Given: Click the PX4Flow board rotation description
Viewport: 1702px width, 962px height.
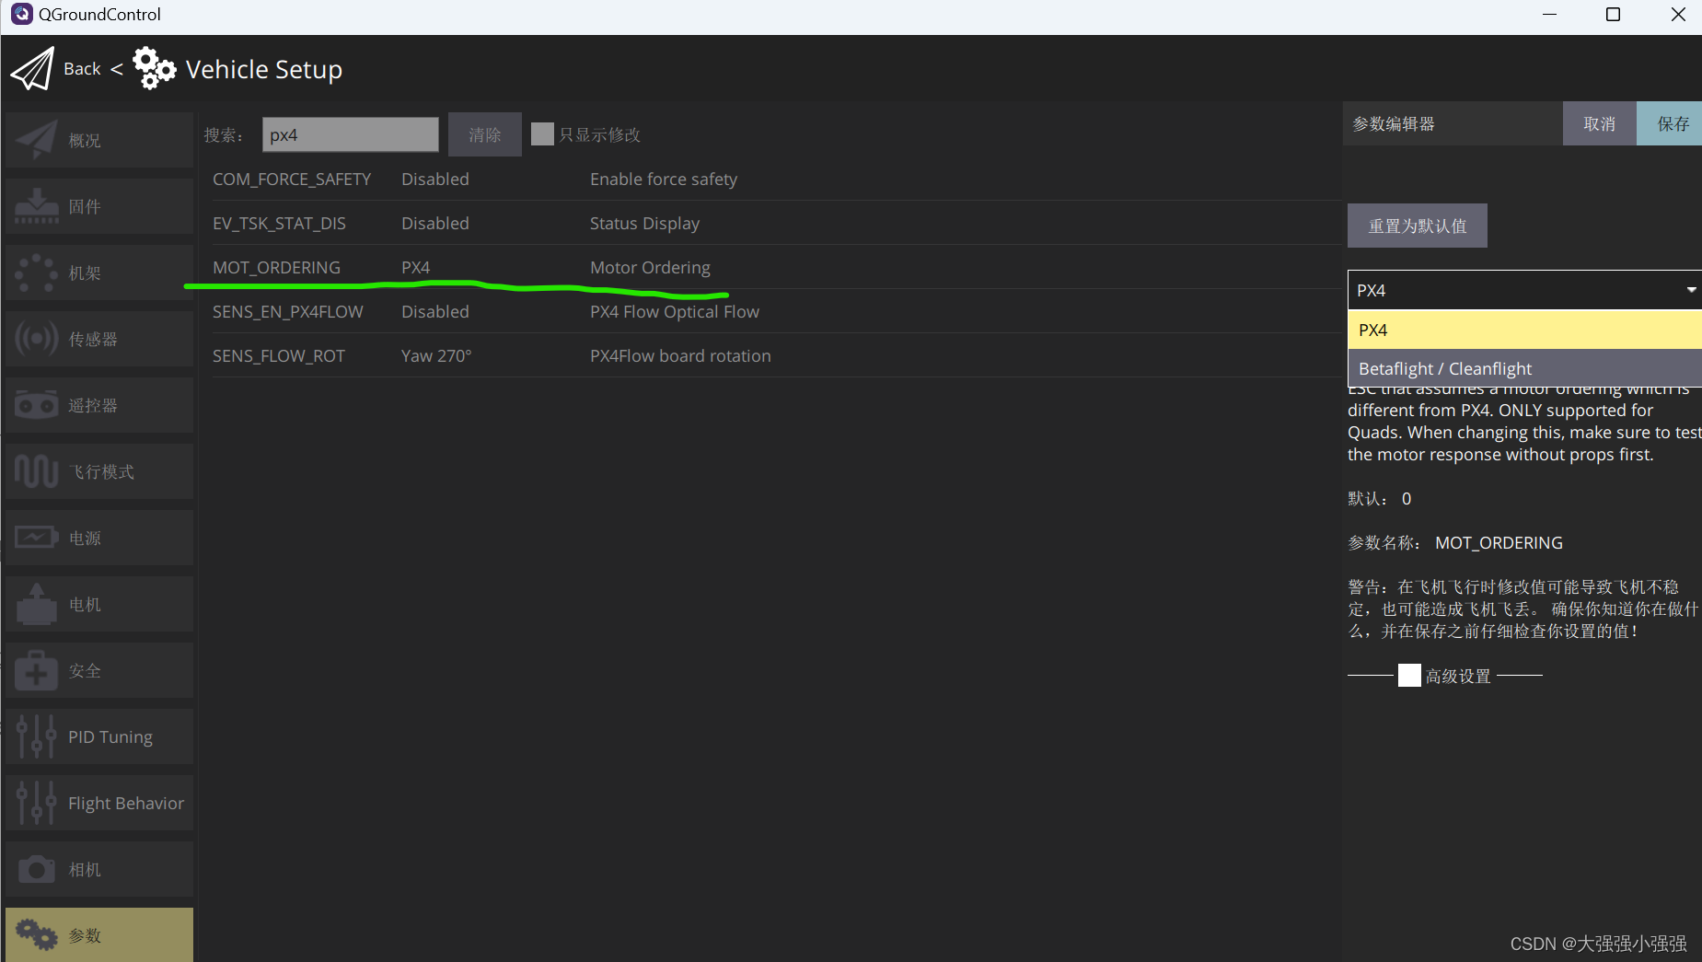Looking at the screenshot, I should tap(680, 355).
